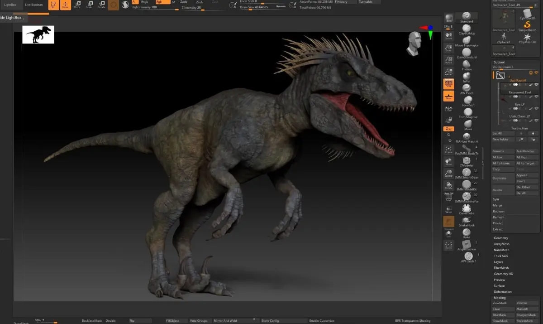Click the Frame icon
543x324 pixels.
coord(448,149)
